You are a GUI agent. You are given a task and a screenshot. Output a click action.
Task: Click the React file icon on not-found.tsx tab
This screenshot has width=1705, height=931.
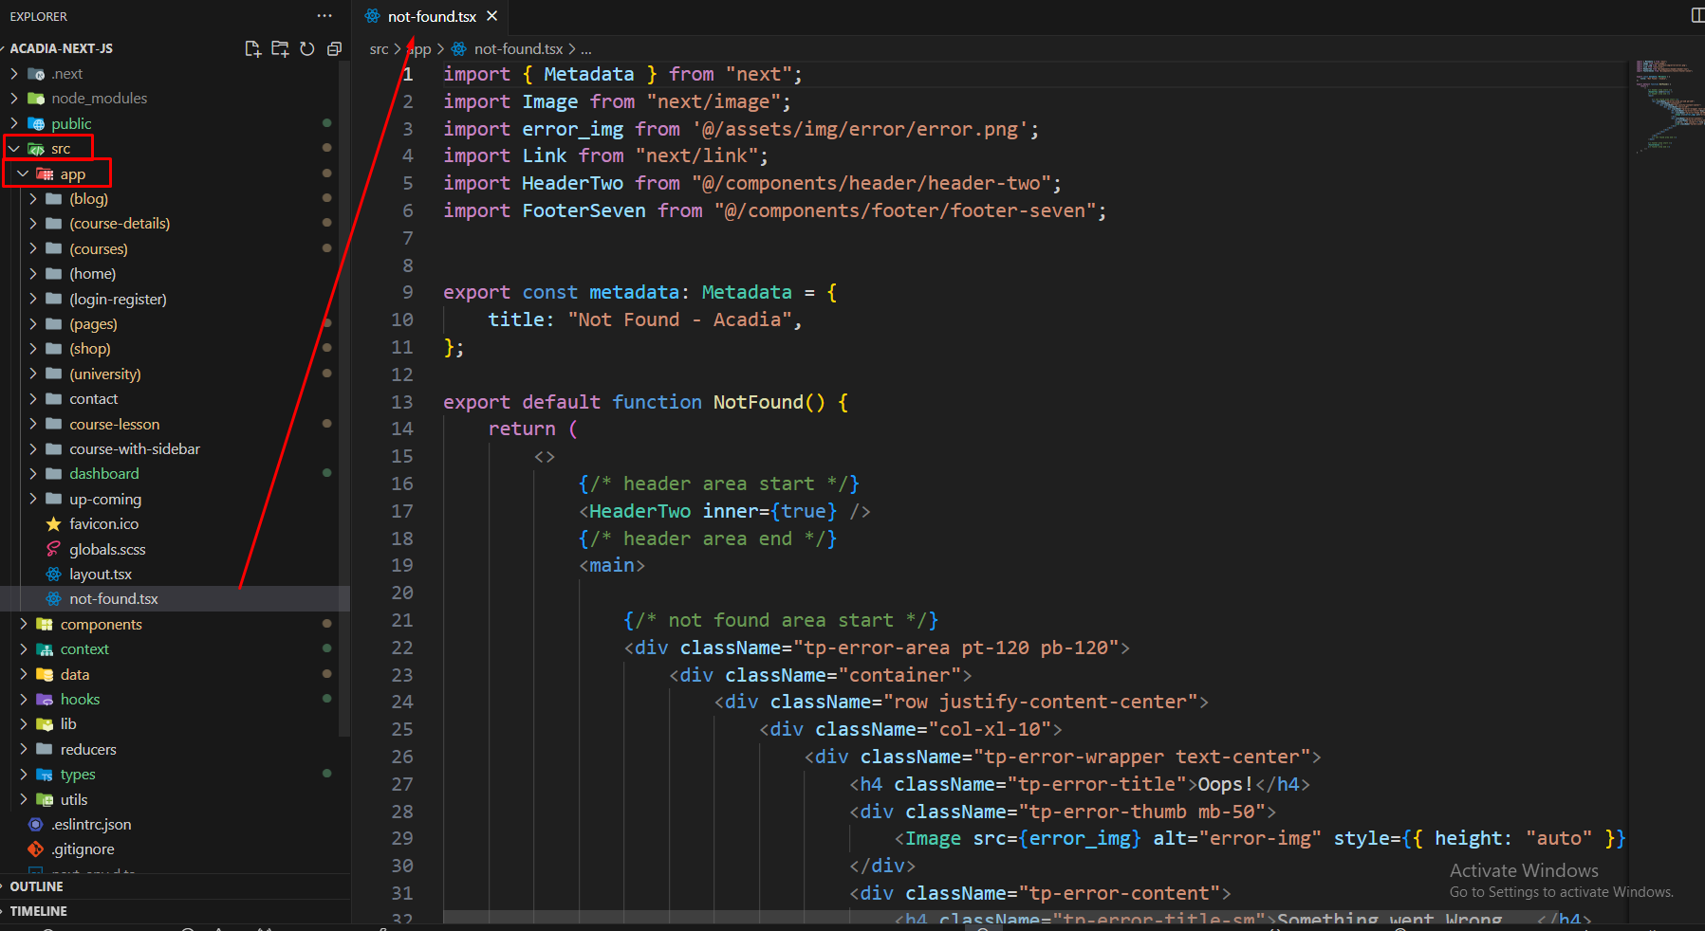(x=373, y=16)
